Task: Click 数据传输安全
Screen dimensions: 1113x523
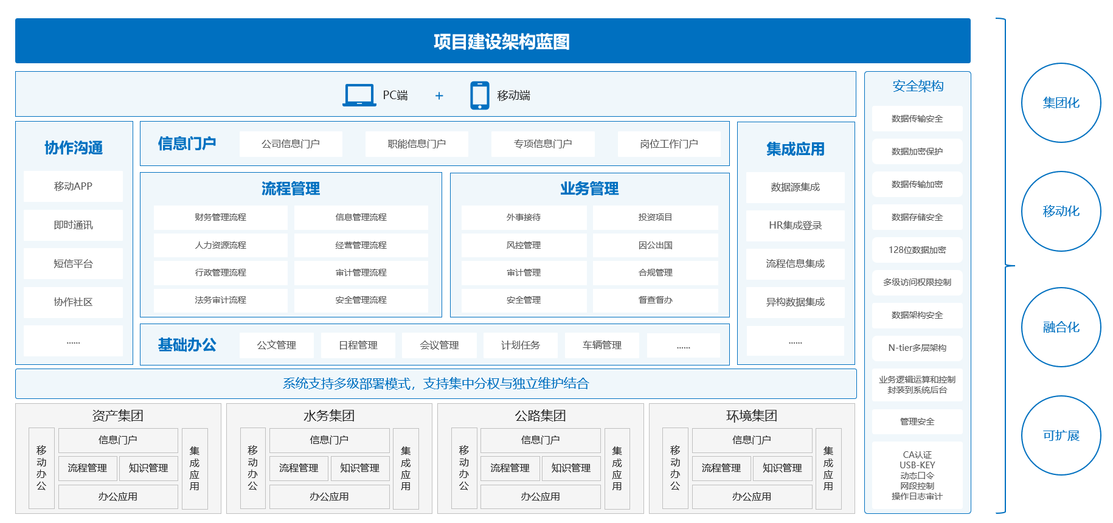Action: point(917,119)
